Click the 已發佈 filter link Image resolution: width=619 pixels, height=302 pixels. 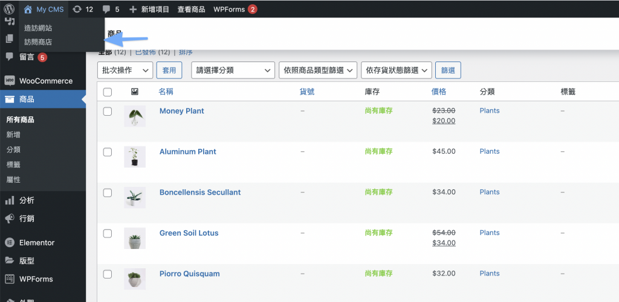click(146, 52)
